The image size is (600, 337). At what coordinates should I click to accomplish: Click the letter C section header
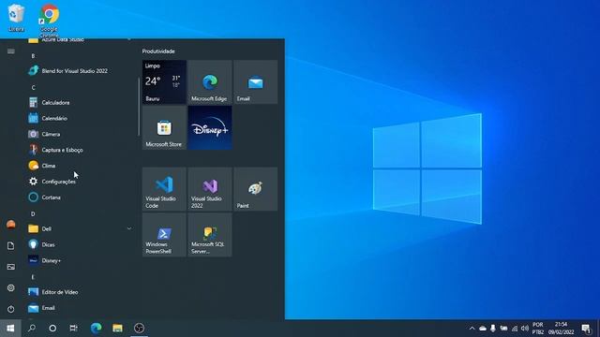point(34,87)
